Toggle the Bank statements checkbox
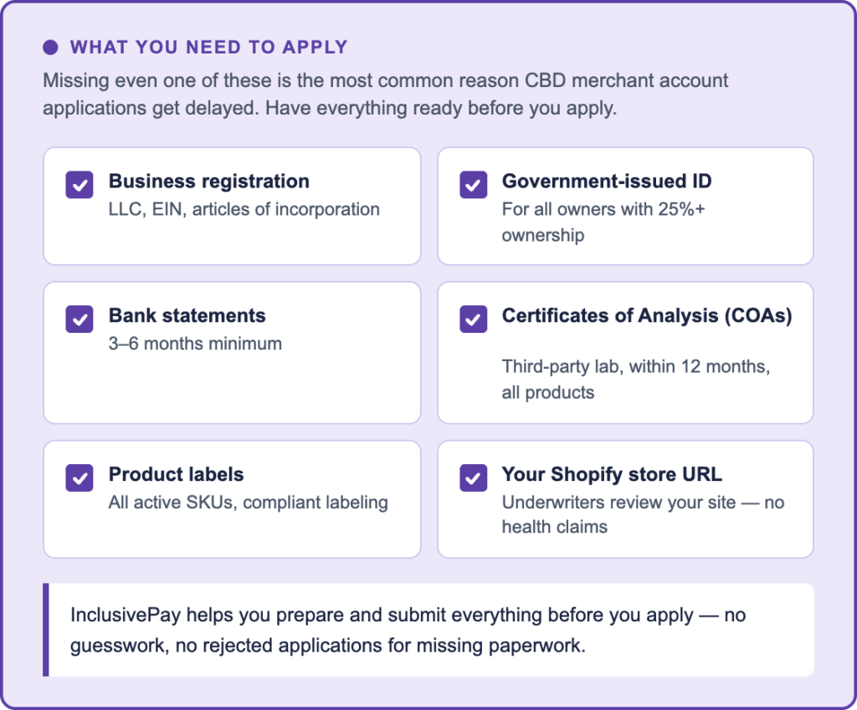The image size is (857, 710). (x=80, y=319)
